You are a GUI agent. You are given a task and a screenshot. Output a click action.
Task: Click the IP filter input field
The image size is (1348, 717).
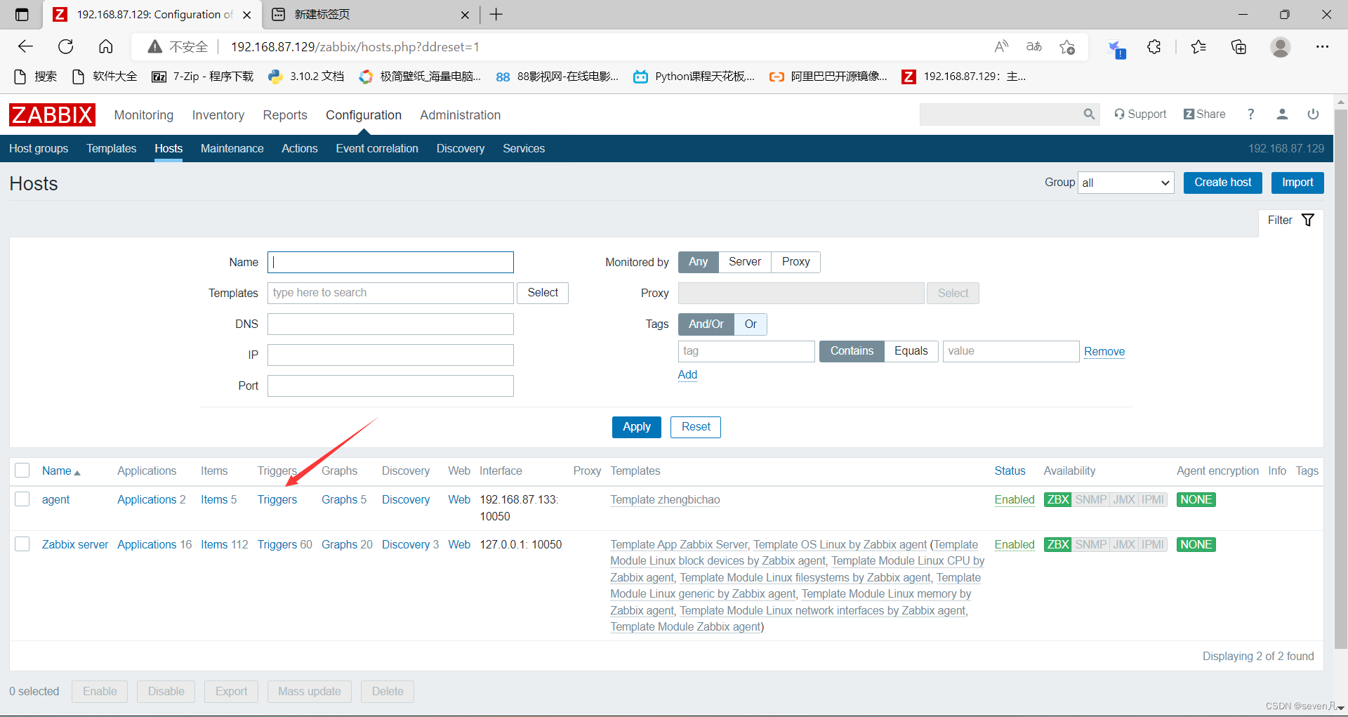pyautogui.click(x=390, y=355)
